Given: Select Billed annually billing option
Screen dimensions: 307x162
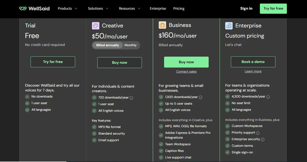Looking at the screenshot, I should pos(108,45).
